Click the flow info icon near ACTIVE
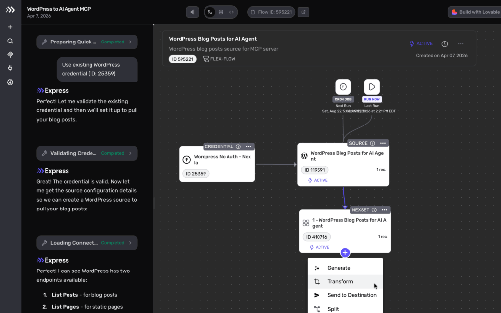This screenshot has width=501, height=313. coord(445,44)
